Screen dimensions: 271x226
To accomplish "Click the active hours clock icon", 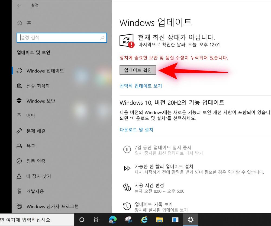I will [x=127, y=187].
